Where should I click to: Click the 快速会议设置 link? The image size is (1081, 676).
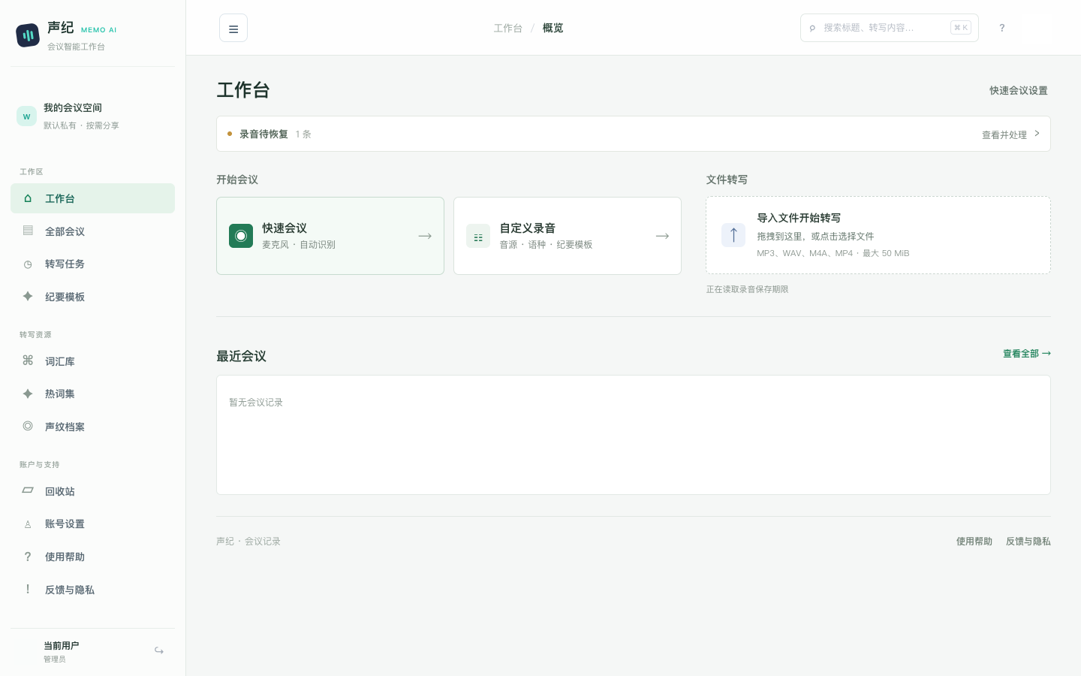[1018, 90]
